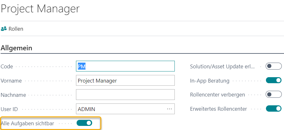Screen dimensions: 284x130
Task: Click the Erweitertes Rollencenter label text
Action: [218, 109]
